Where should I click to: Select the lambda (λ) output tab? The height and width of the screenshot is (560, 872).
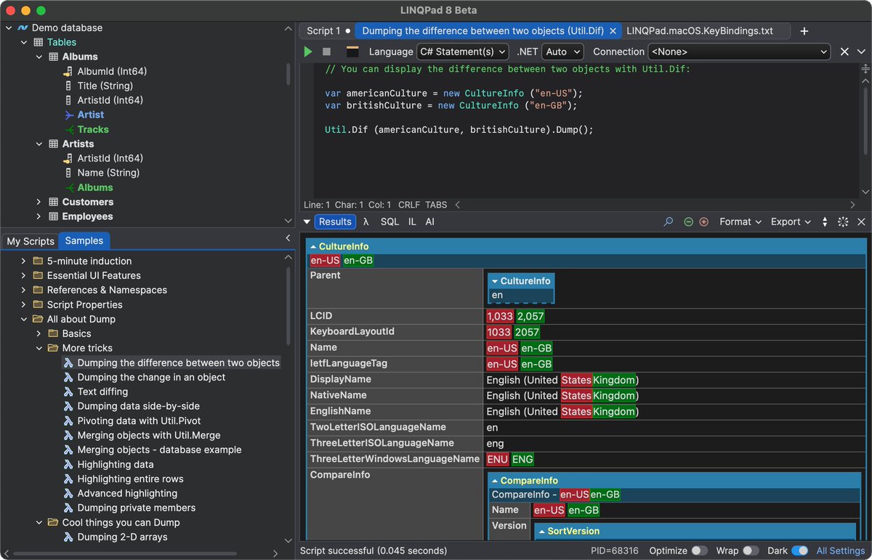(366, 222)
